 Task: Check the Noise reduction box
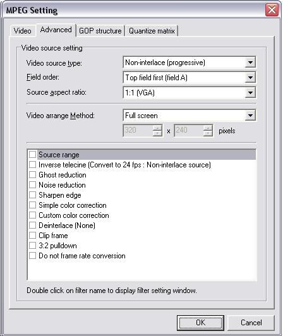(x=33, y=184)
